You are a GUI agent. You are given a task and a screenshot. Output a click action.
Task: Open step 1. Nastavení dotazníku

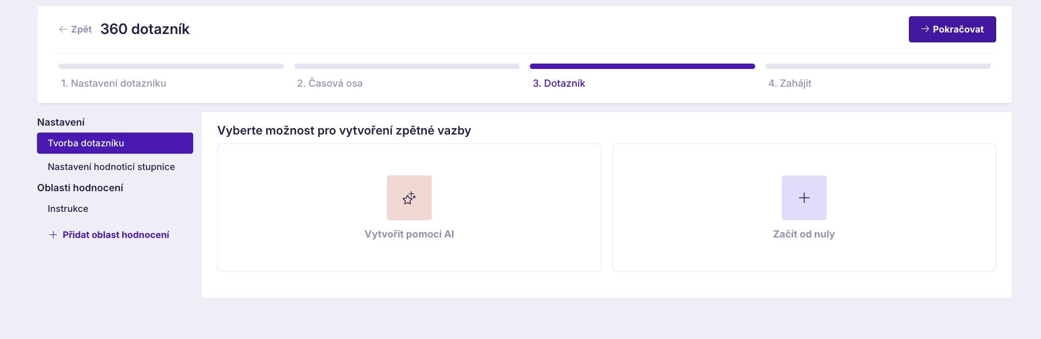click(x=113, y=83)
